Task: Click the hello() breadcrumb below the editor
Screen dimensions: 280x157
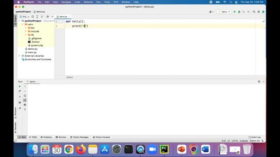Action: pyautogui.click(x=70, y=77)
